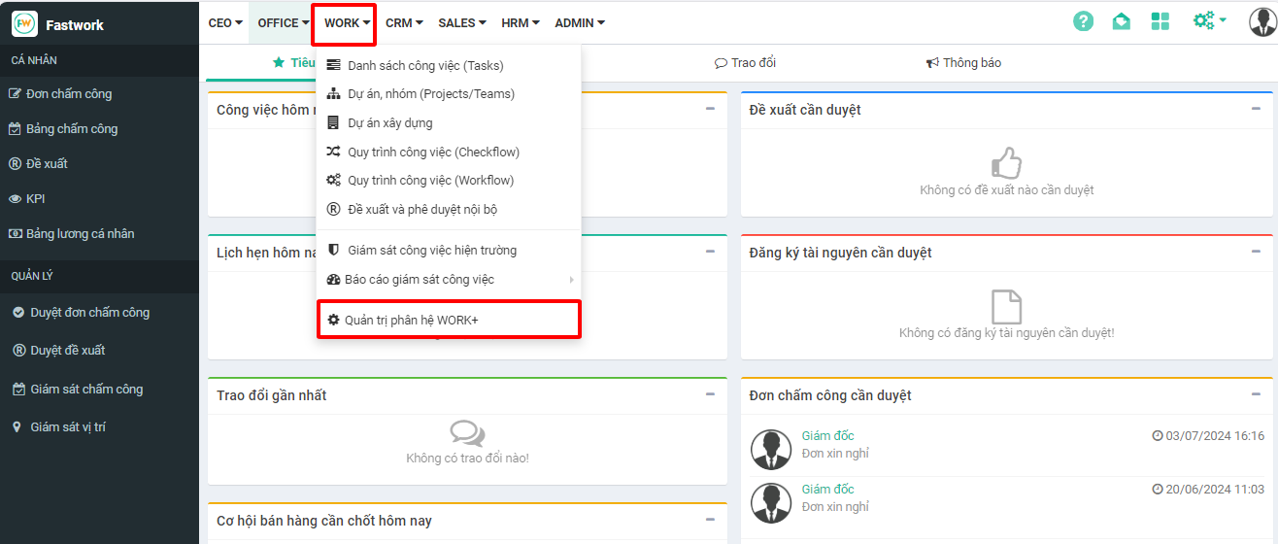Switch to the Trao đổi tab
The image size is (1278, 544).
(745, 63)
